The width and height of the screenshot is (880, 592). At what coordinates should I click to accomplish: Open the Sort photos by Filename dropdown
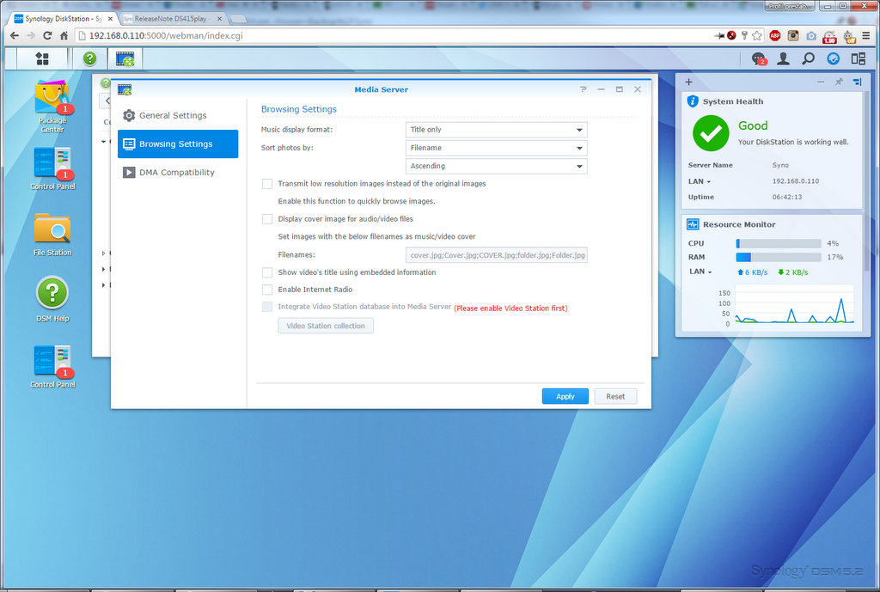pos(496,148)
